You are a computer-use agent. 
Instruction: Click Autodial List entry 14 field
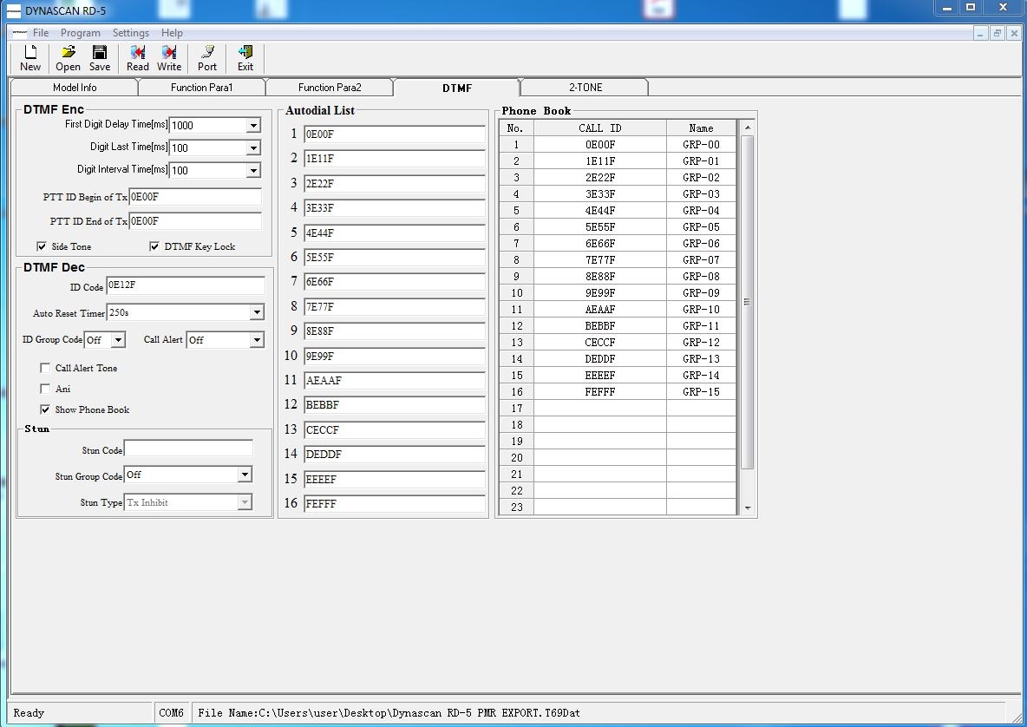pyautogui.click(x=395, y=455)
